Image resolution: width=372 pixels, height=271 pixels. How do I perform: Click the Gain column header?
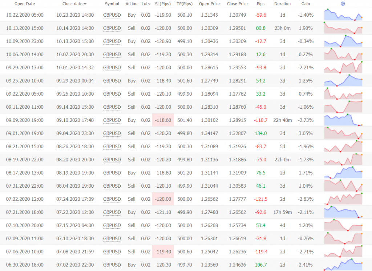[306, 4]
